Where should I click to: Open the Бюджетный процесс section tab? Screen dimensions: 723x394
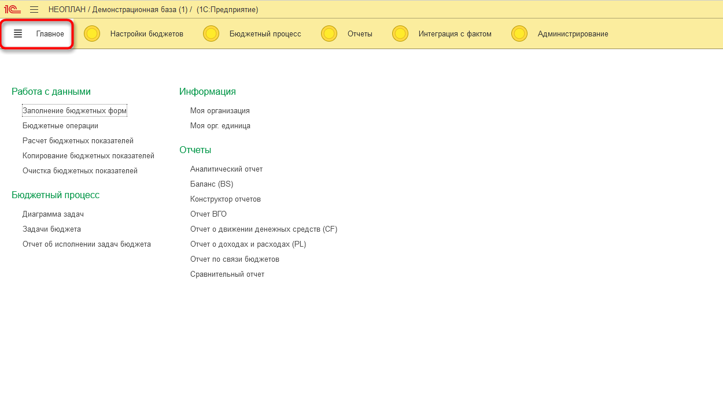pos(265,34)
